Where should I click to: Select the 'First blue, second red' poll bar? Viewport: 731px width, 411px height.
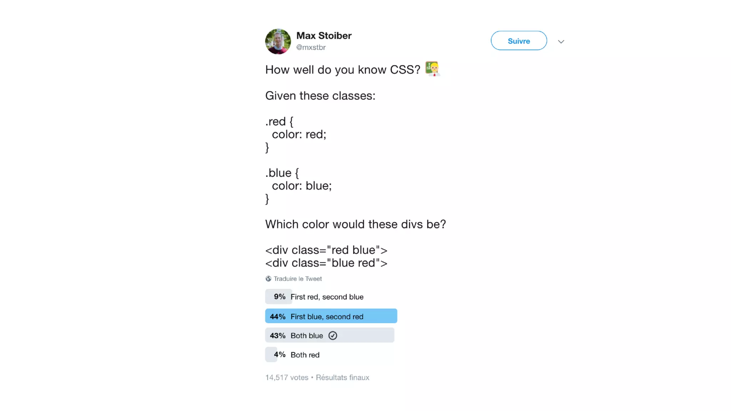[x=331, y=316]
